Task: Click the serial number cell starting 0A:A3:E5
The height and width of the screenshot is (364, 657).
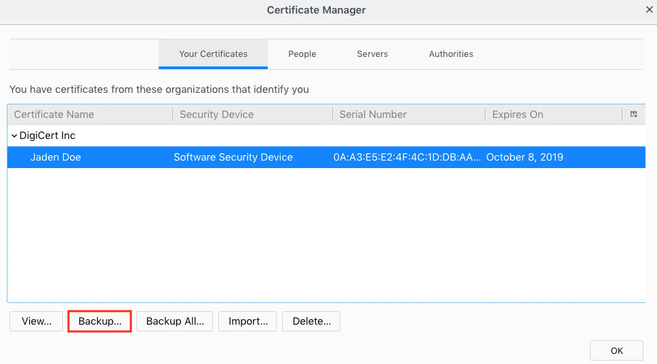Action: pyautogui.click(x=407, y=157)
